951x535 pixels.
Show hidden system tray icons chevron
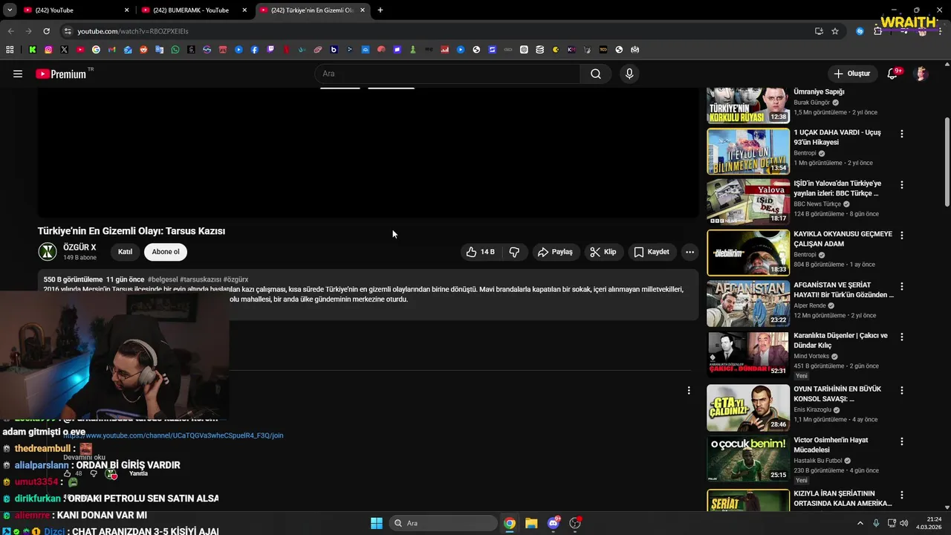coord(860,523)
